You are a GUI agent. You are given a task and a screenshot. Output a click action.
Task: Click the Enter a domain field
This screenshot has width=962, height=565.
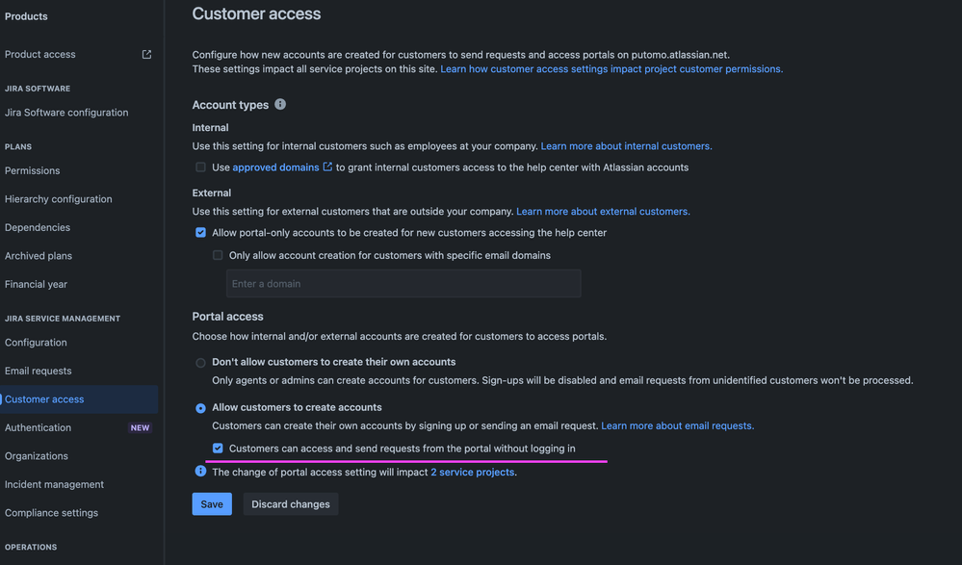click(x=403, y=284)
